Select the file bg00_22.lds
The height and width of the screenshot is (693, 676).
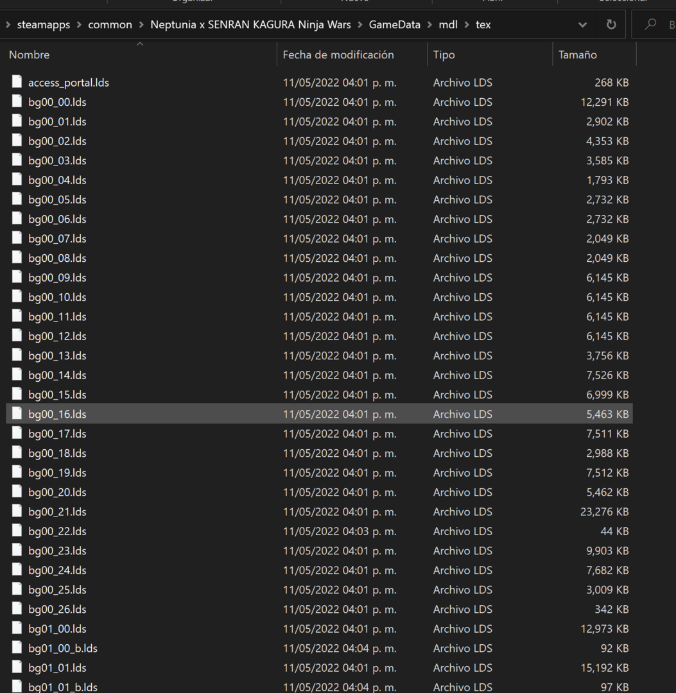point(57,531)
